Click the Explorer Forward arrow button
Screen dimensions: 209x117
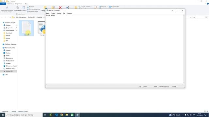tap(6, 17)
